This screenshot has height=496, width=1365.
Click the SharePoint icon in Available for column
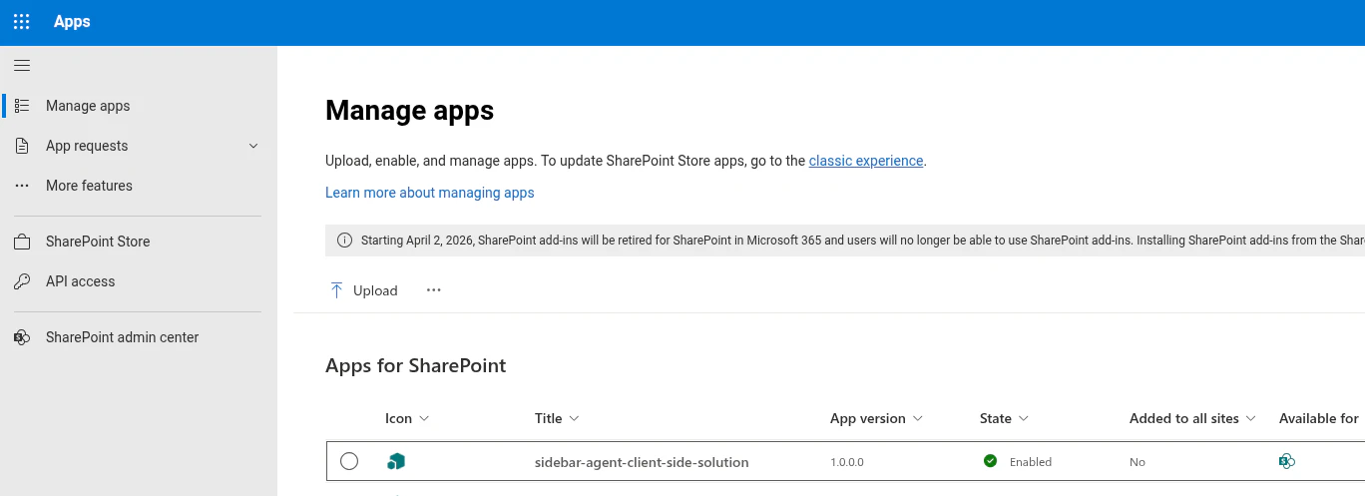tap(1287, 461)
